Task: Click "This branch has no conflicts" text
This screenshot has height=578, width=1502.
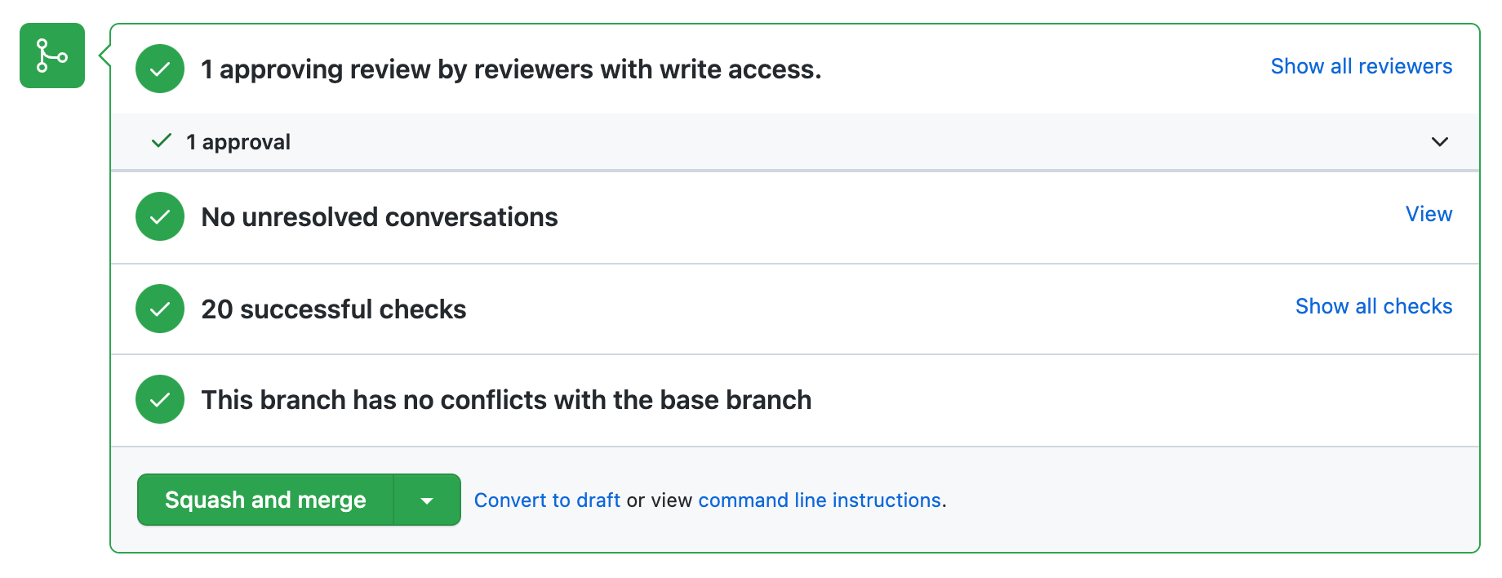Action: click(x=506, y=400)
